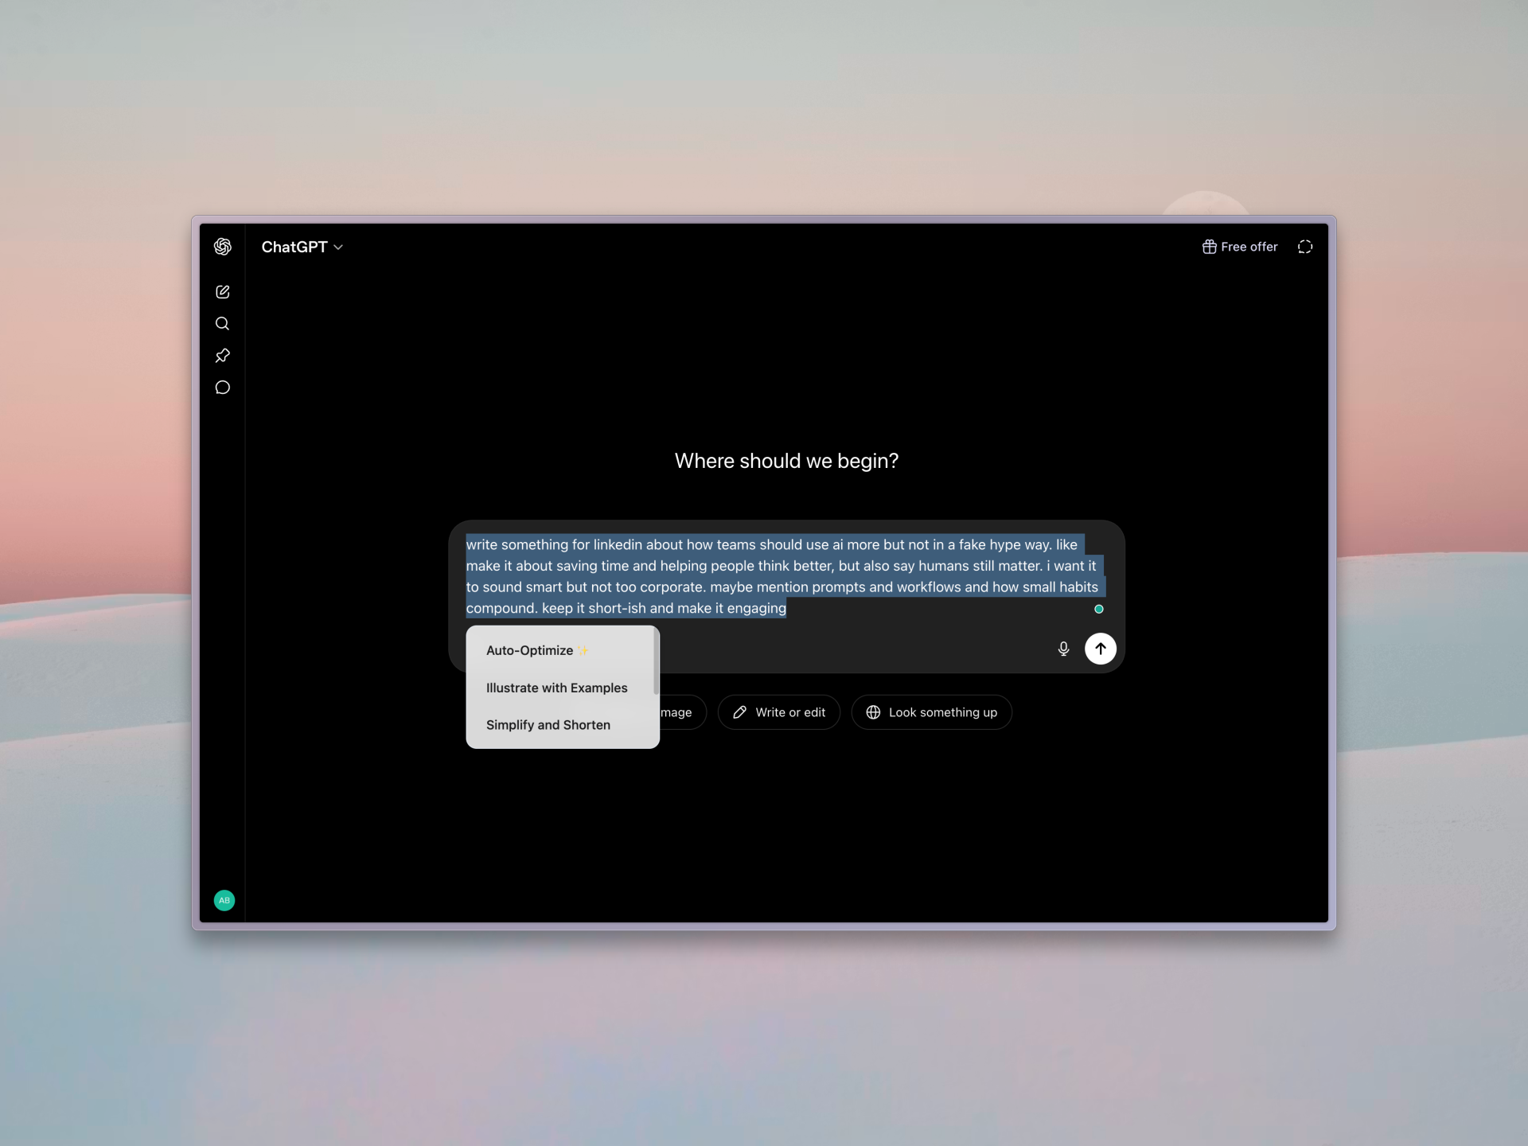Start voice dictation with microphone icon

[1063, 649]
